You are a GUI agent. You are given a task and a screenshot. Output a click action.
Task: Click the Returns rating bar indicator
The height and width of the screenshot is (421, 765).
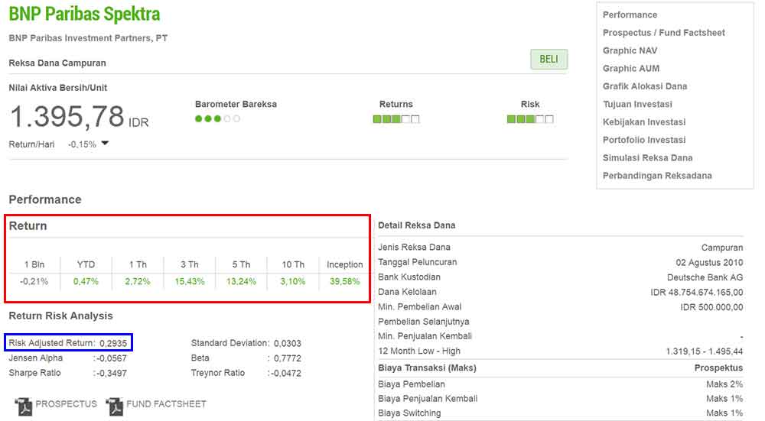396,118
